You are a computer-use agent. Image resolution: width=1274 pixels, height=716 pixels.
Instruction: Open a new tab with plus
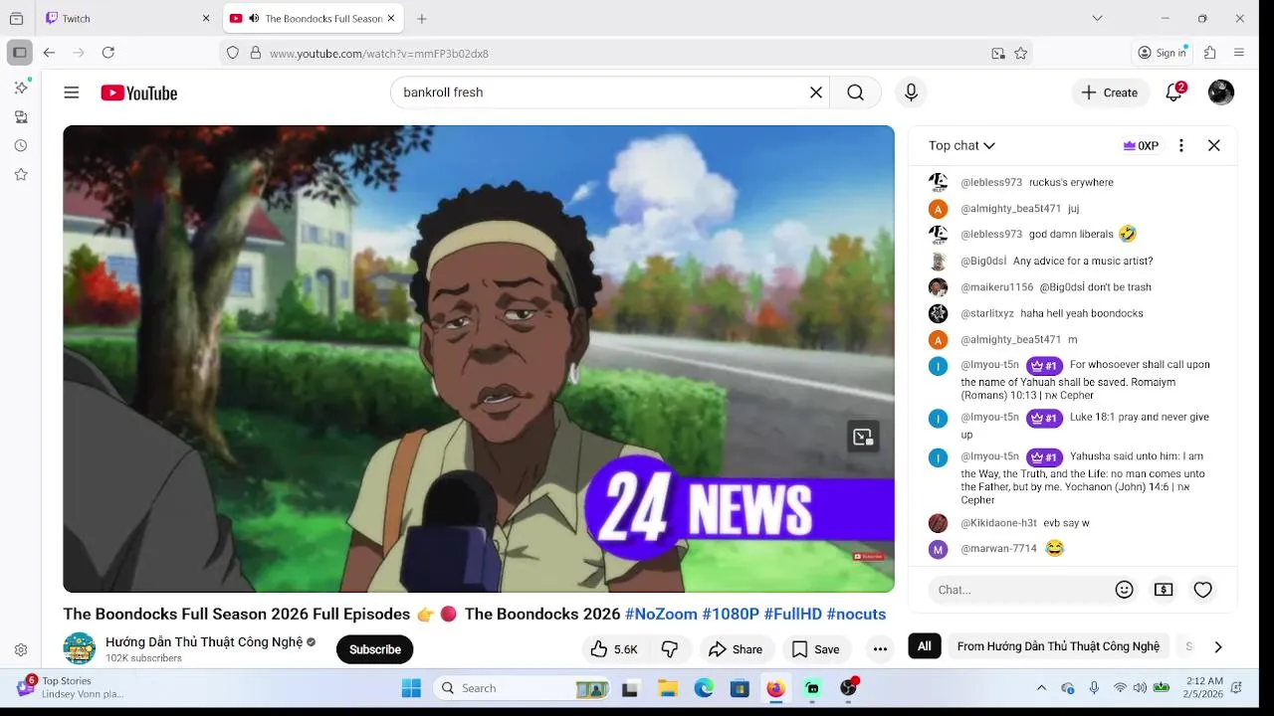point(422,18)
